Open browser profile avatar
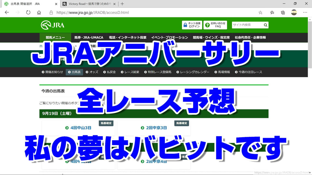The width and height of the screenshot is (312, 175). [294, 12]
